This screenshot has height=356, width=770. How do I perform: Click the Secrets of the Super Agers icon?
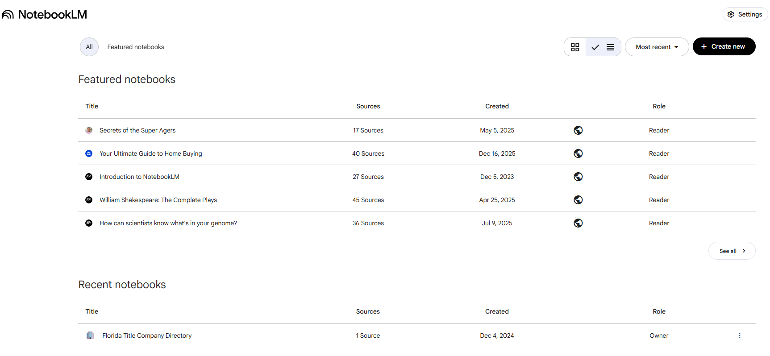pyautogui.click(x=89, y=130)
